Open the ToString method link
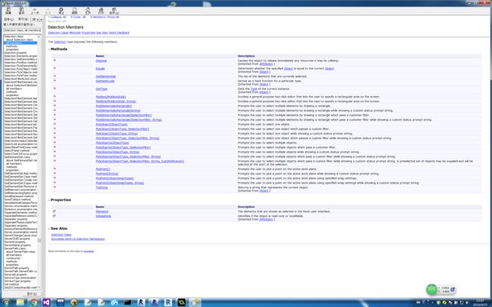 click(x=101, y=188)
